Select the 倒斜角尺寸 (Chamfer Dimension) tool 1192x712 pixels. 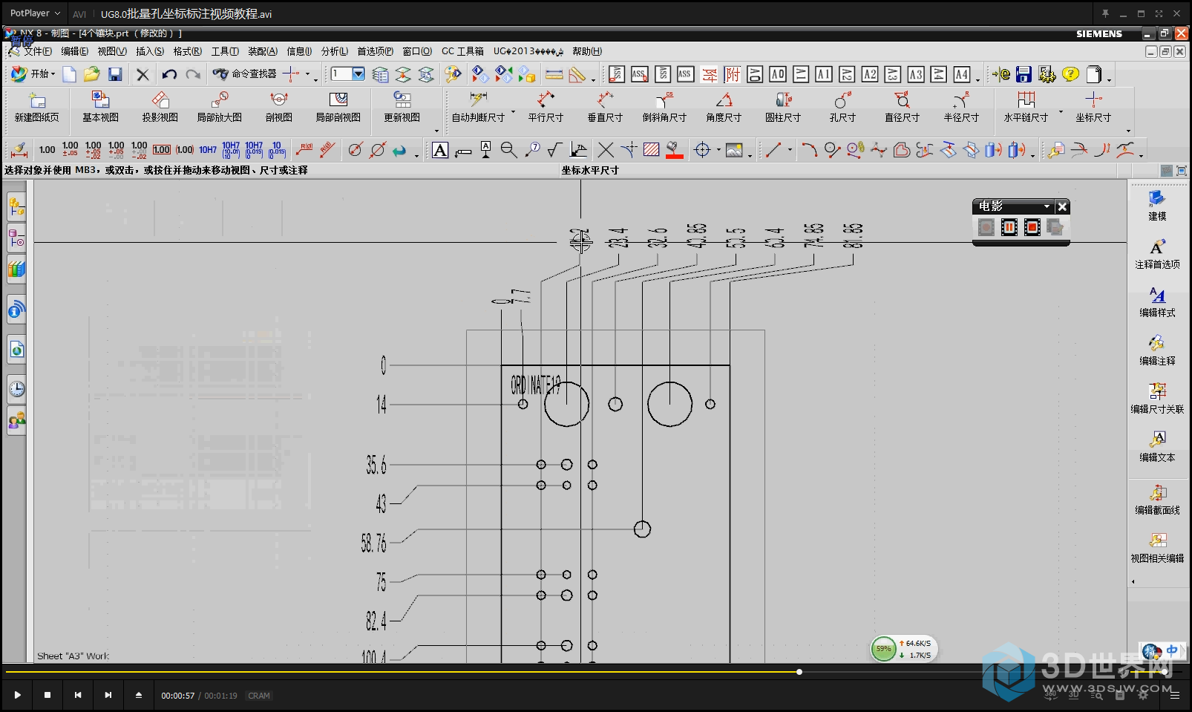tap(664, 107)
